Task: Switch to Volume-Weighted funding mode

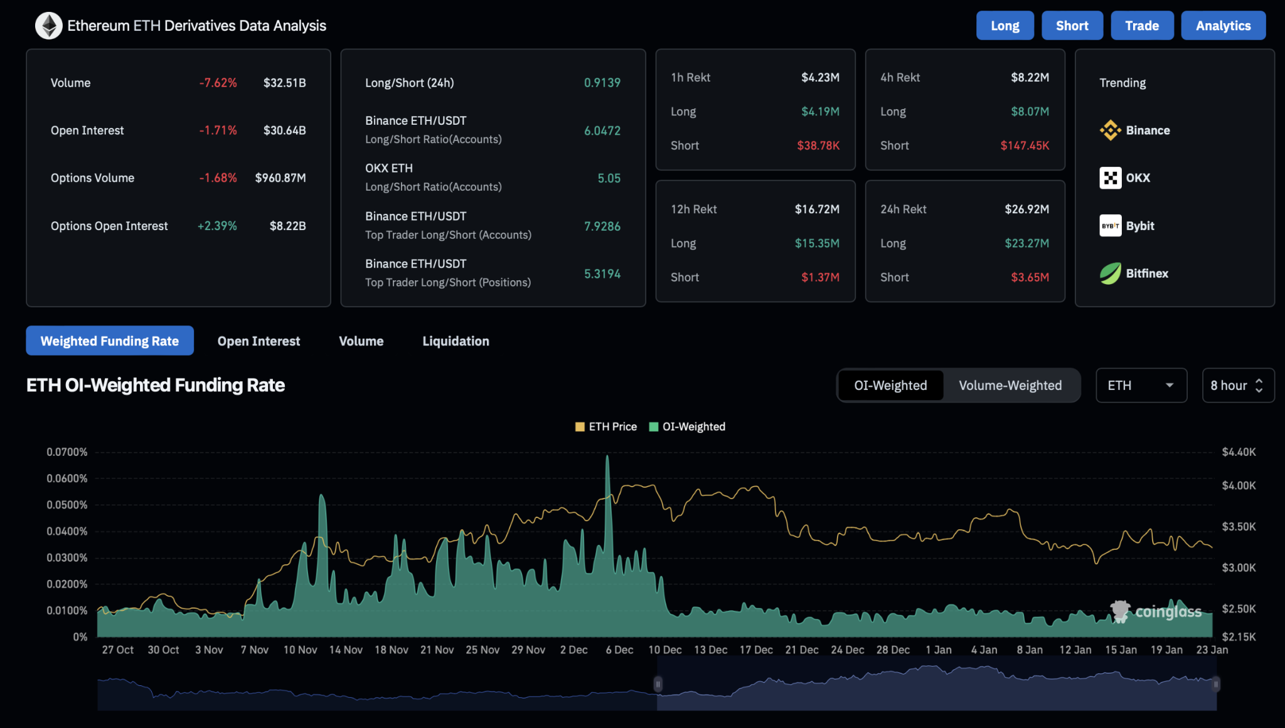Action: tap(1010, 386)
